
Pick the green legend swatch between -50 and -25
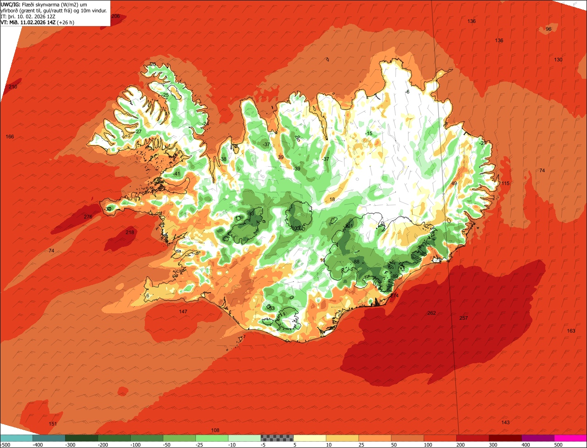pos(179,438)
